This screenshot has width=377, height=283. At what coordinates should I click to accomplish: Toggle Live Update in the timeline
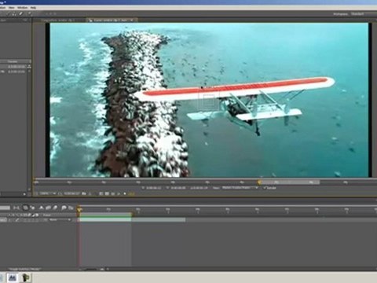pos(25,208)
